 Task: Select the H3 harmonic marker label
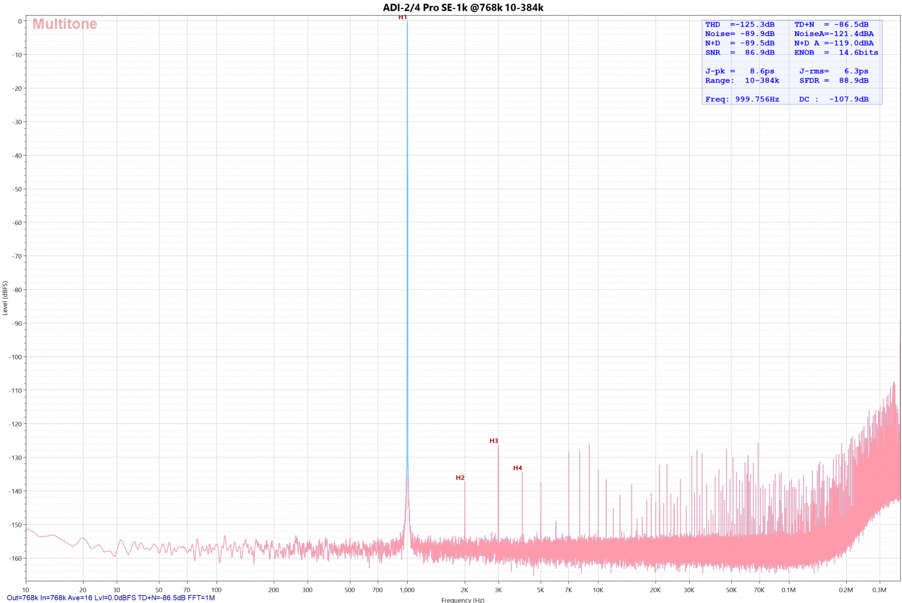pos(494,441)
